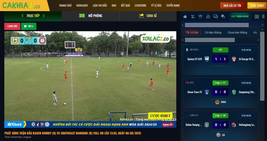
Task: Click the CAKHIAZ.co site logo
Action: 21,5
